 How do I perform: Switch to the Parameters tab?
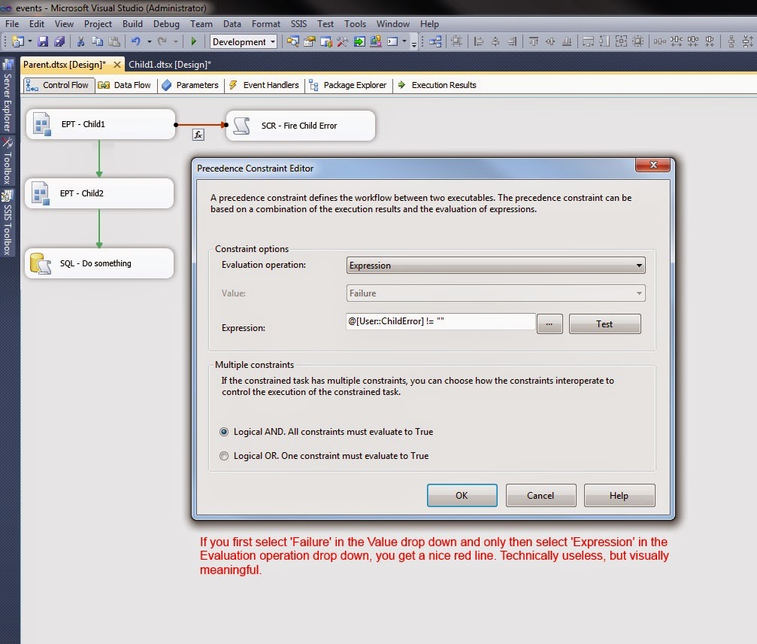191,85
